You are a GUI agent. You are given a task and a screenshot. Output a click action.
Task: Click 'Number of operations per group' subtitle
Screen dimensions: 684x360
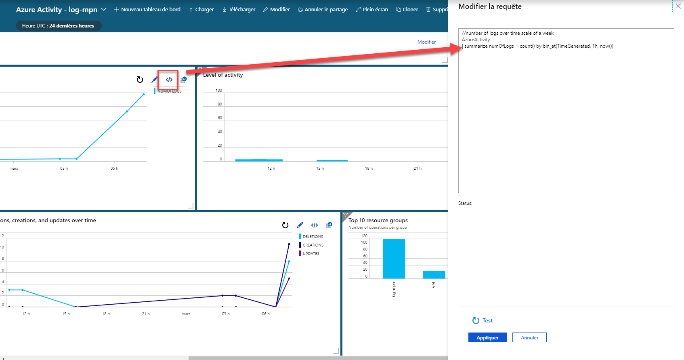tap(378, 227)
